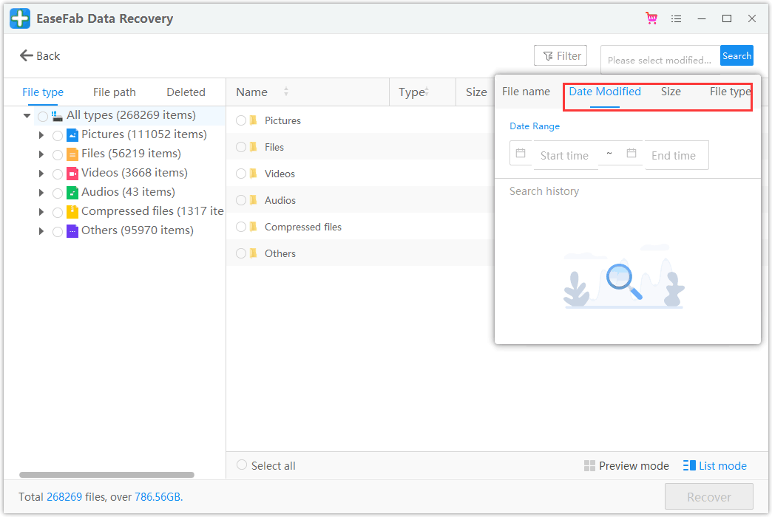Select the Size search tab
This screenshot has height=517, width=772.
[671, 92]
